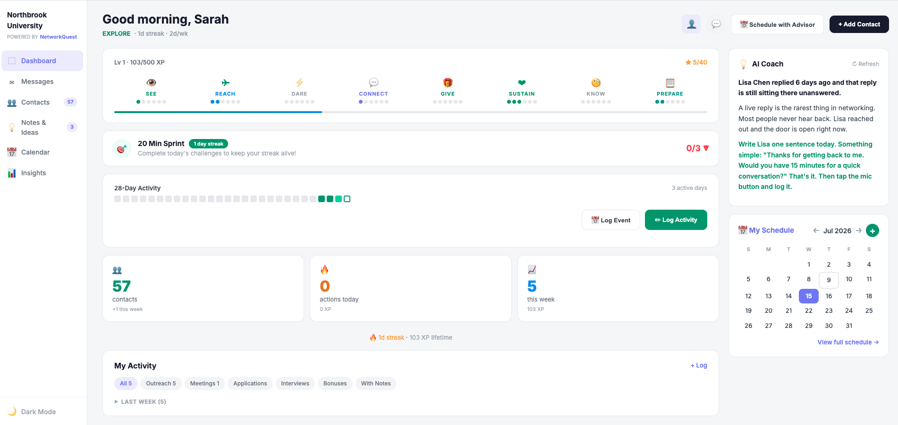The image size is (898, 425).
Task: Select the PREPARE clipboard icon
Action: tap(670, 82)
